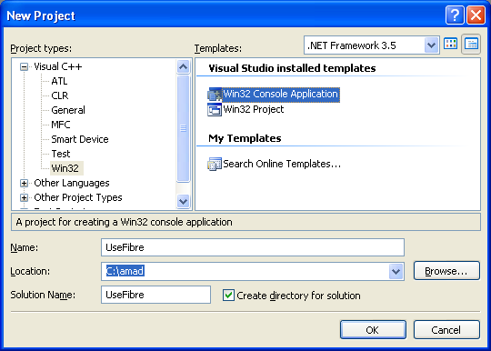
Task: Click the Browse... button
Action: tap(446, 271)
